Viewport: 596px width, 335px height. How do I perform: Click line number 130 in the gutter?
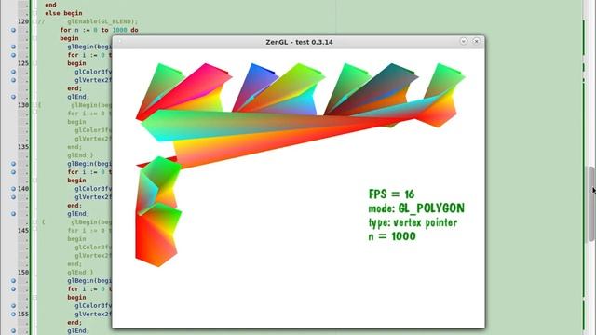[x=23, y=105]
